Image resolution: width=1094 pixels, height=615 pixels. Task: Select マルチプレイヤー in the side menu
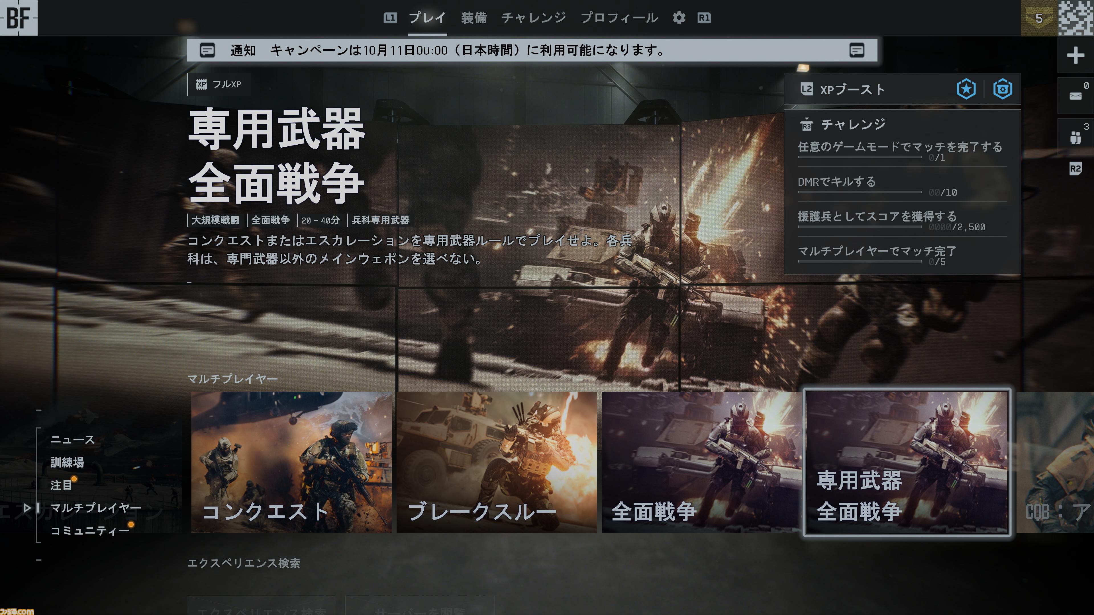click(x=95, y=508)
